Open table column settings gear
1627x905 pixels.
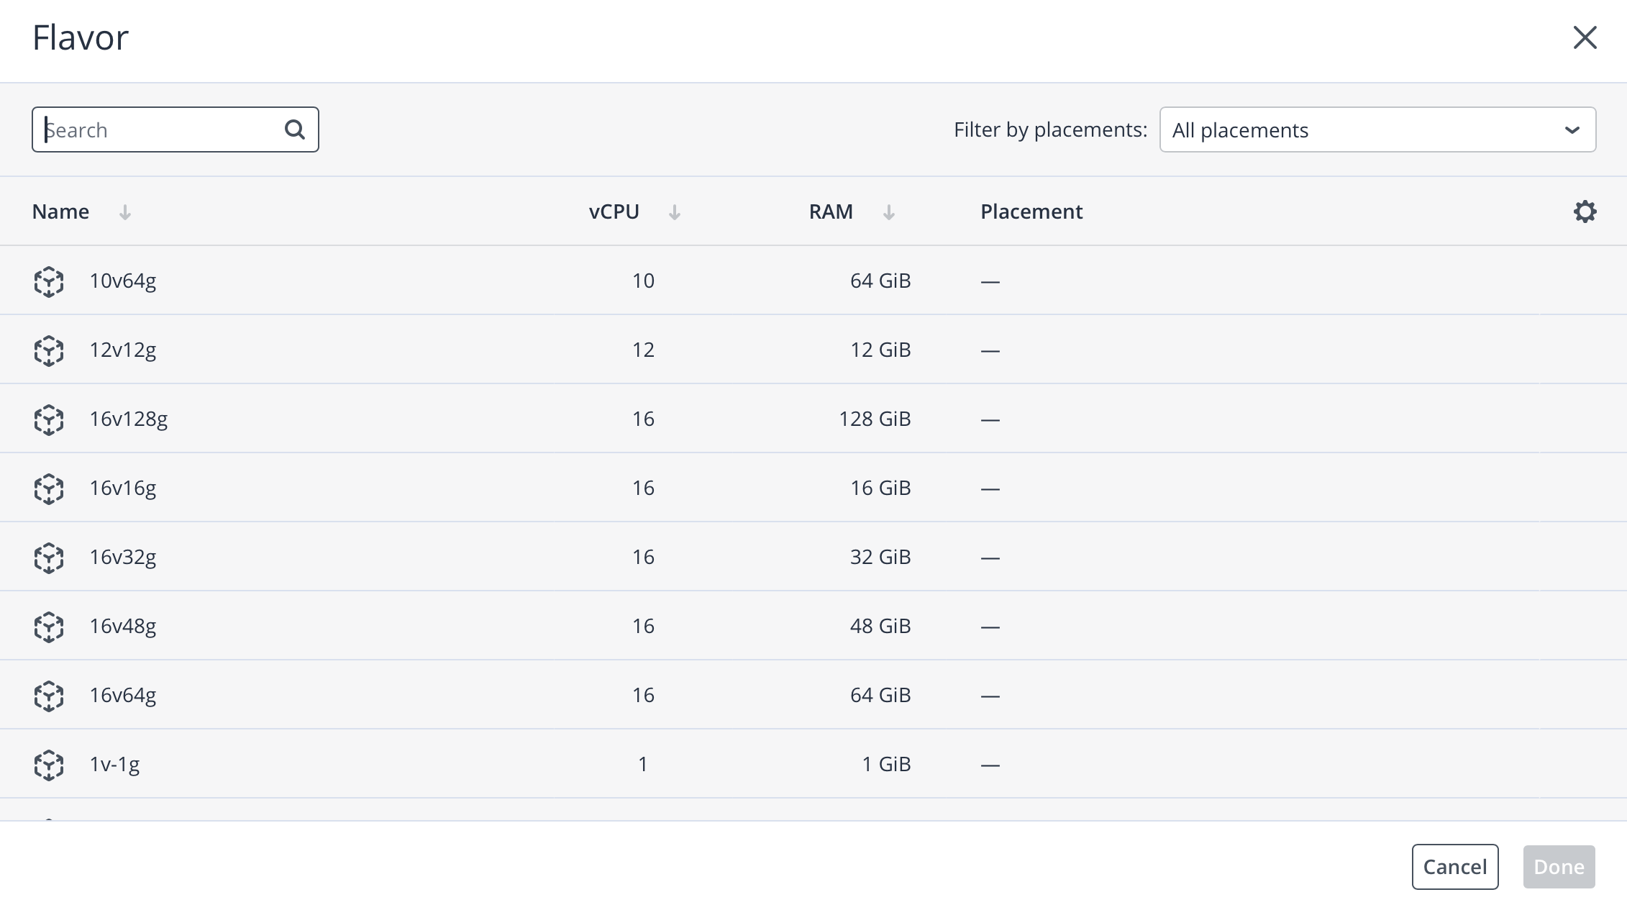(1585, 212)
